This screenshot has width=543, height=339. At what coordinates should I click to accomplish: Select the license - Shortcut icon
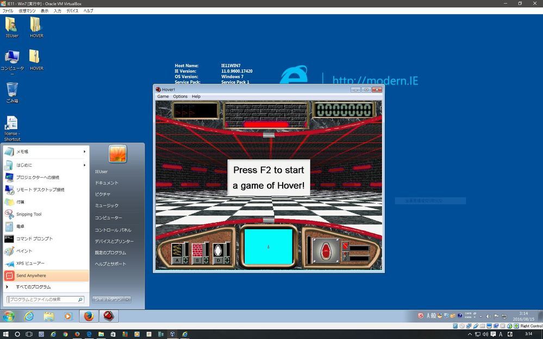point(12,129)
